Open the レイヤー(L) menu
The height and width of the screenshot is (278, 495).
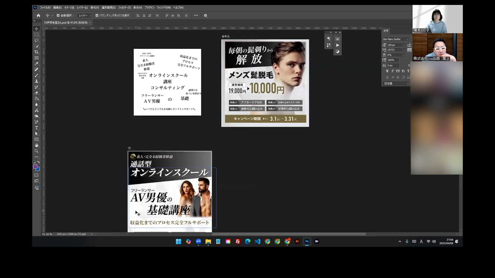(x=82, y=8)
